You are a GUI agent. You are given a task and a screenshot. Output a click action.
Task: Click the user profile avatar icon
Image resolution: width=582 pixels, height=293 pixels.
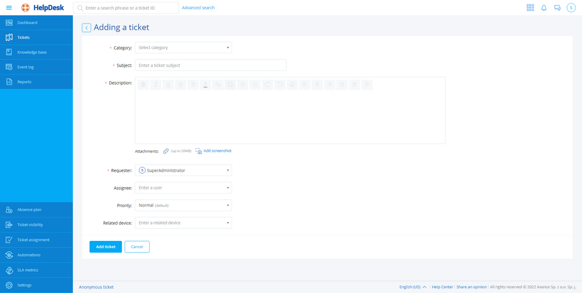tap(570, 8)
